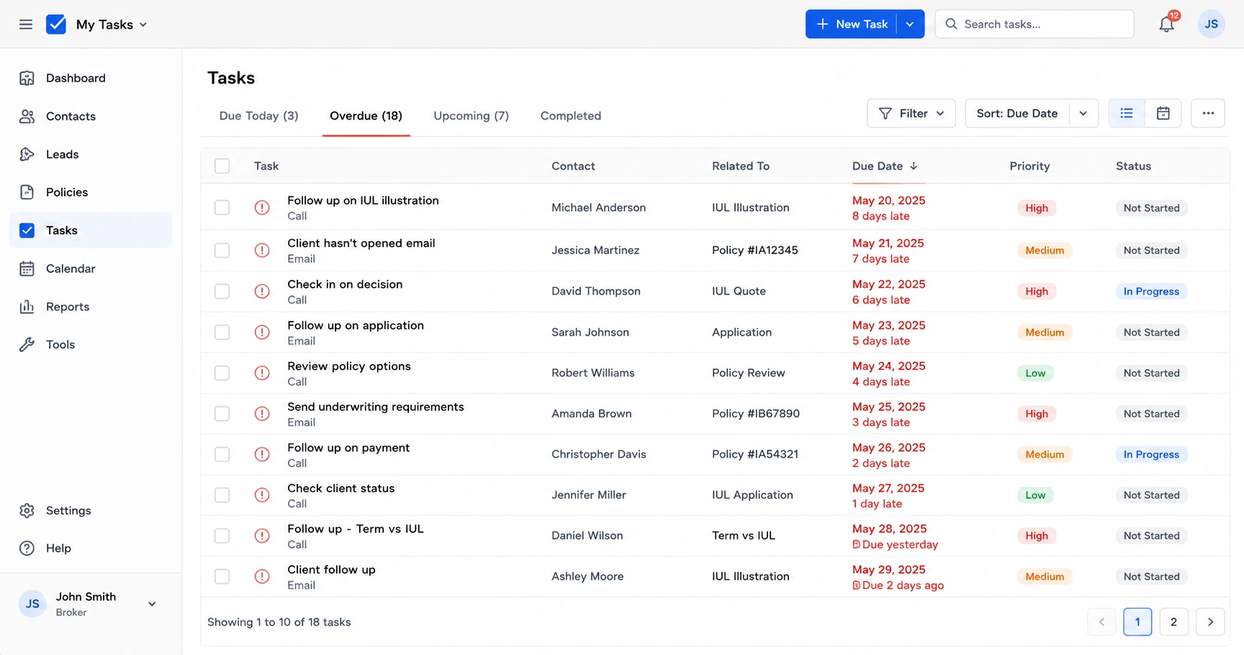Focus the Search tasks field
Viewport: 1244px width, 655px height.
(x=1035, y=24)
